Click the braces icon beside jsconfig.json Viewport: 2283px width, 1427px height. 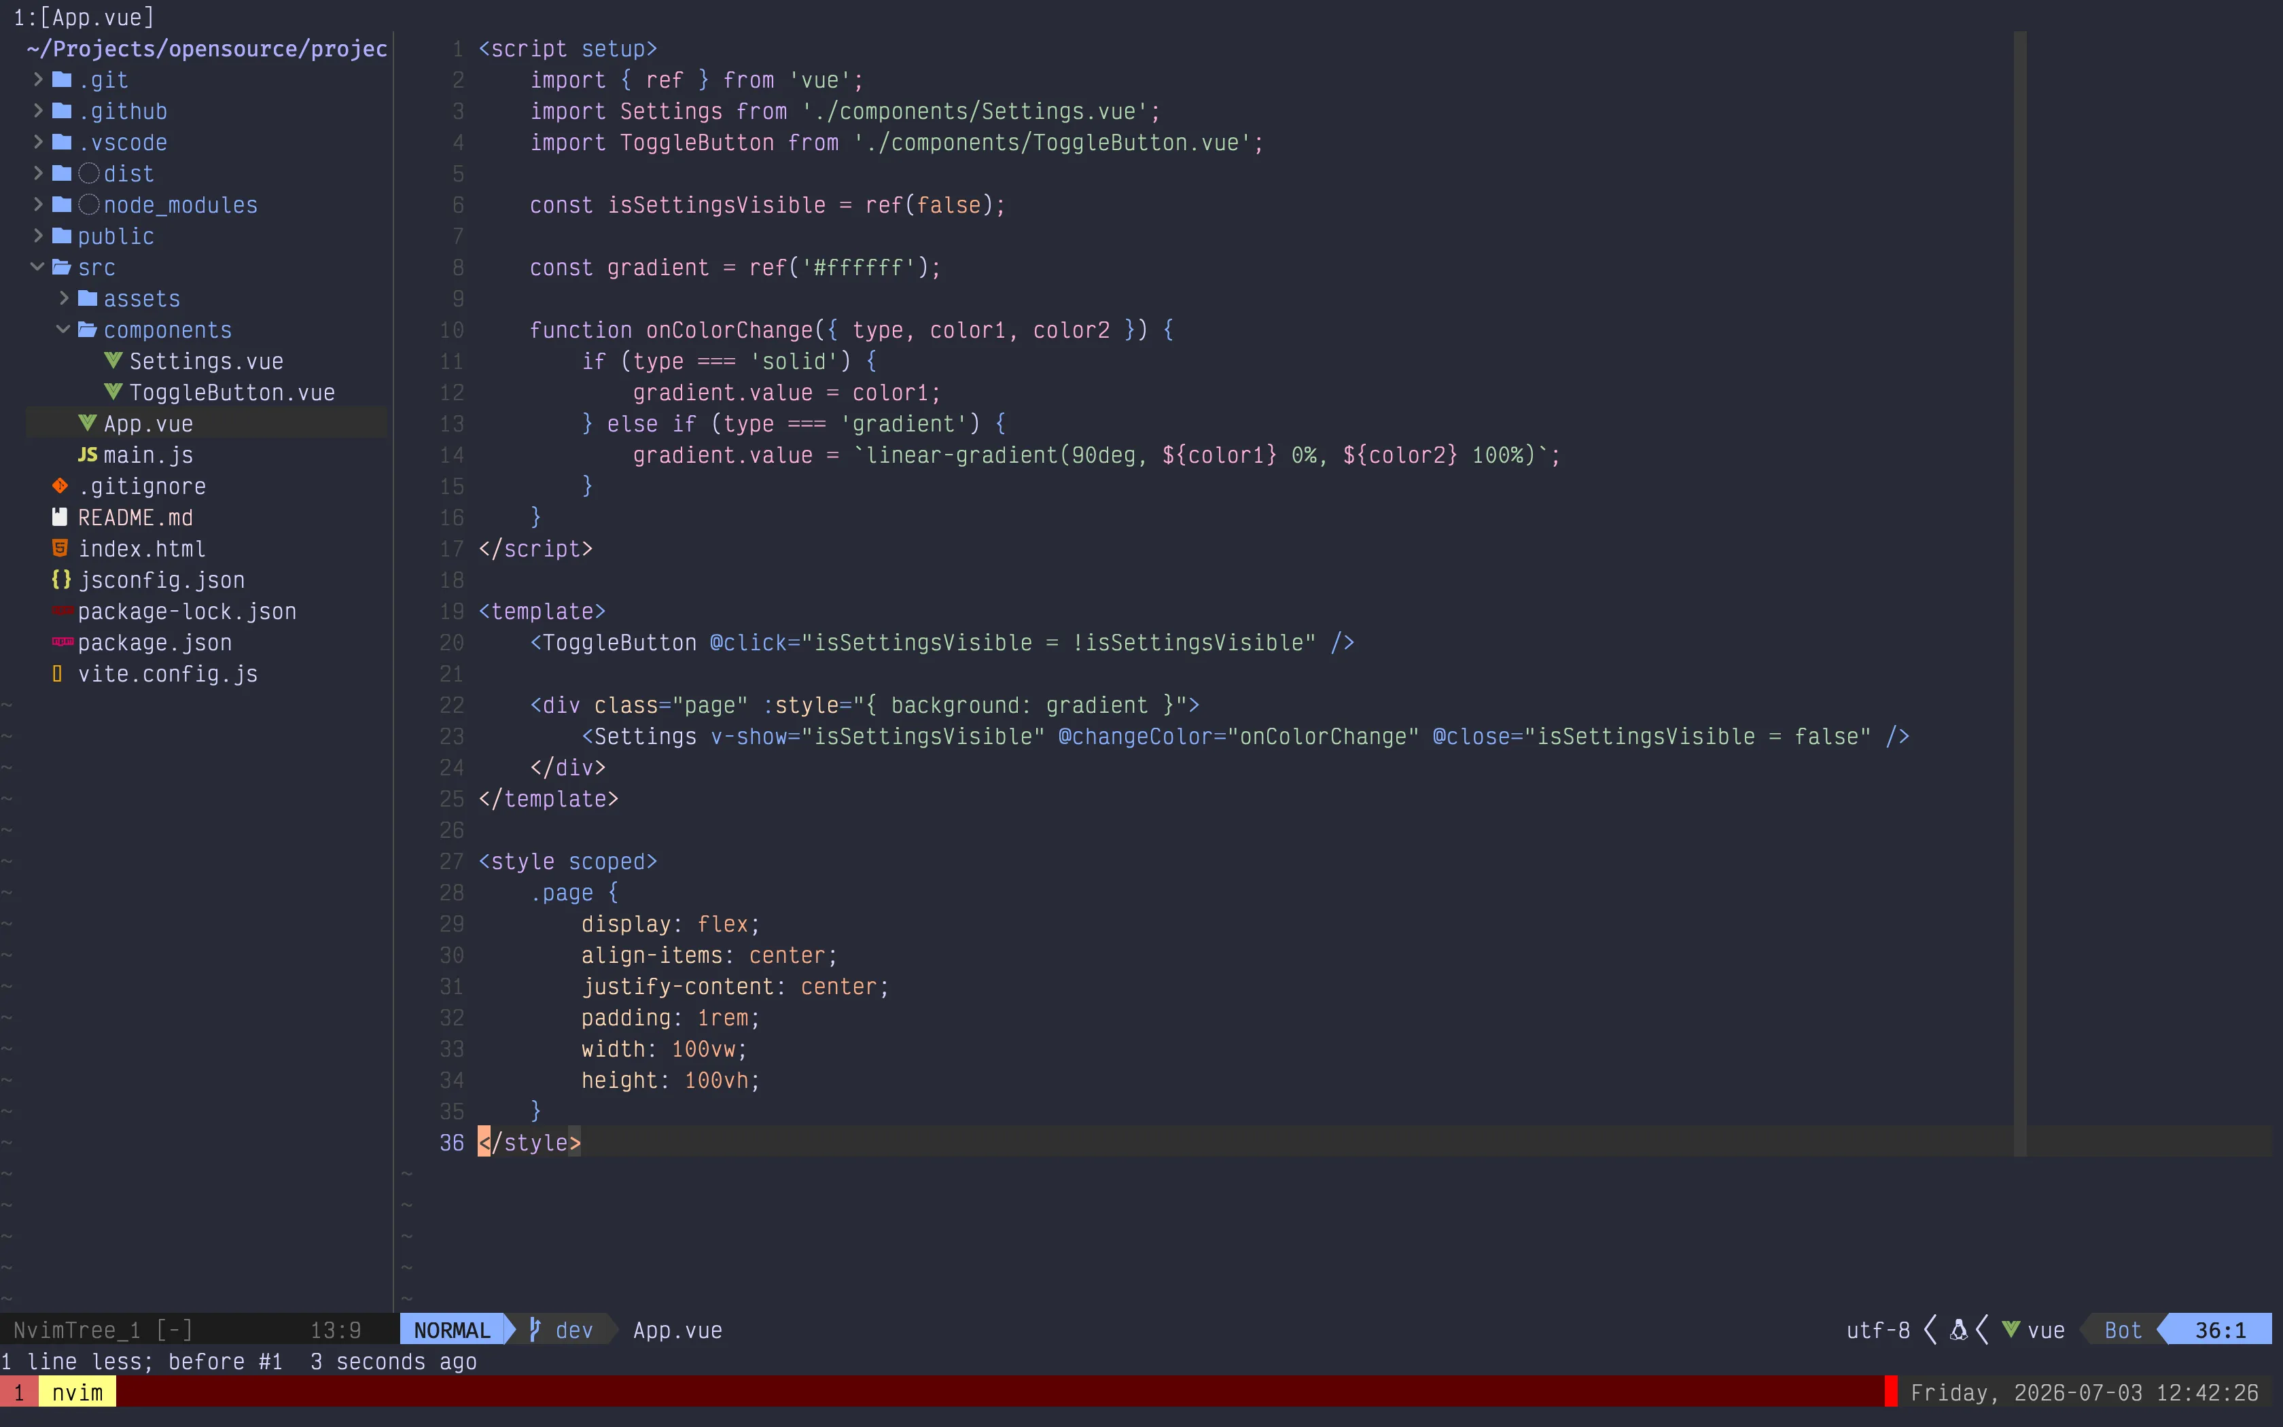click(61, 580)
